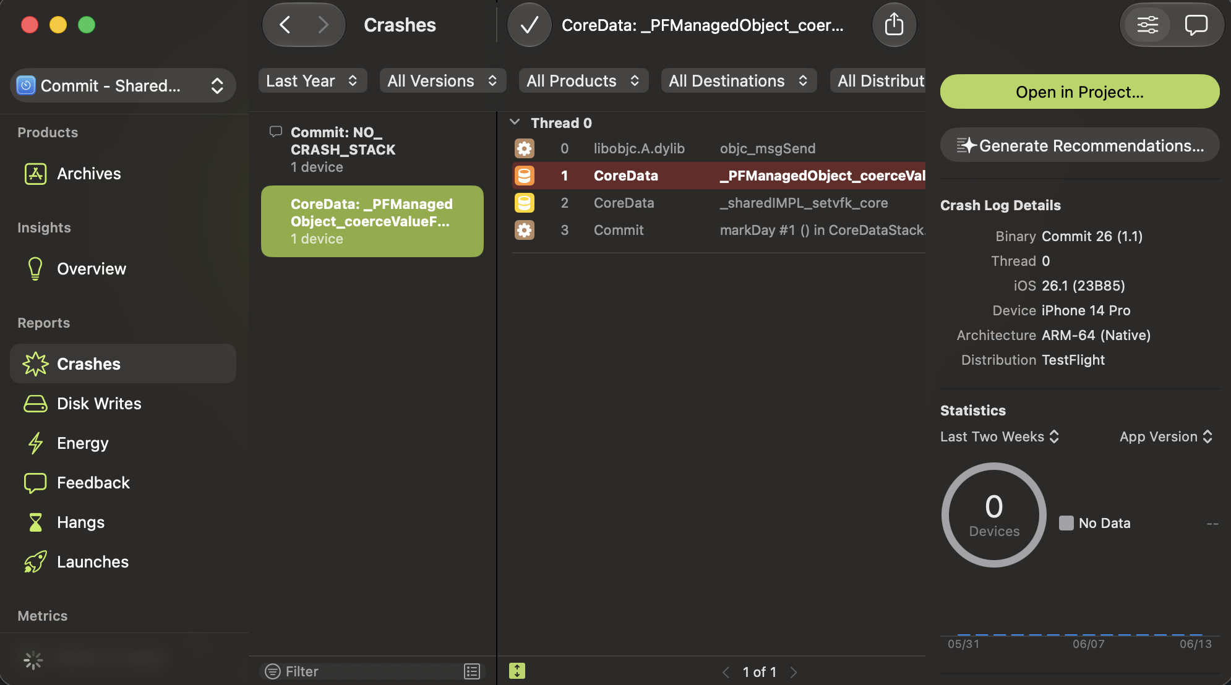1231x685 pixels.
Task: Go to next crash log page
Action: click(x=794, y=672)
